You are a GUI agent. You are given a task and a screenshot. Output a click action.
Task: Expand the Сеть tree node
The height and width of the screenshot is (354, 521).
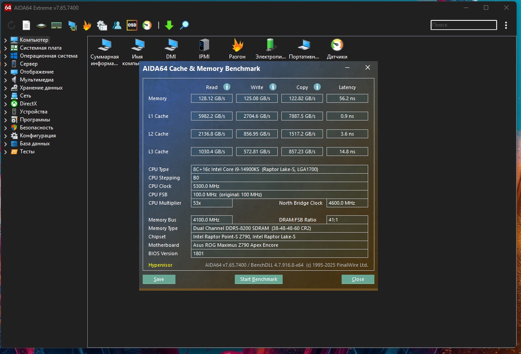point(5,96)
